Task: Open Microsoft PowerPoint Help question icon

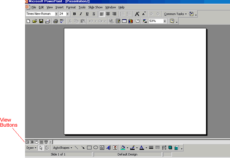Action: (x=172, y=21)
